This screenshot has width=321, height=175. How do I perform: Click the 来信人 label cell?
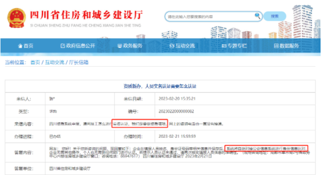(x=25, y=99)
